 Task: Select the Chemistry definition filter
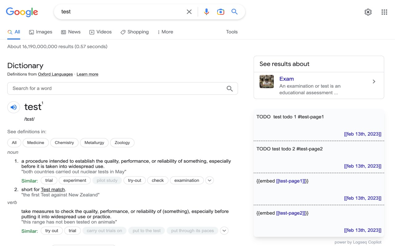[64, 143]
